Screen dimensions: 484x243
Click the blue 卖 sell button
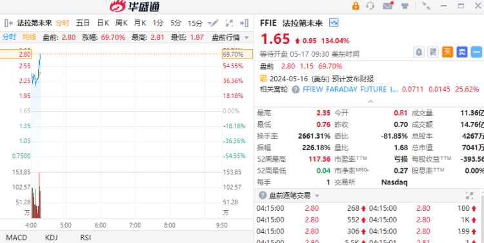pyautogui.click(x=462, y=52)
